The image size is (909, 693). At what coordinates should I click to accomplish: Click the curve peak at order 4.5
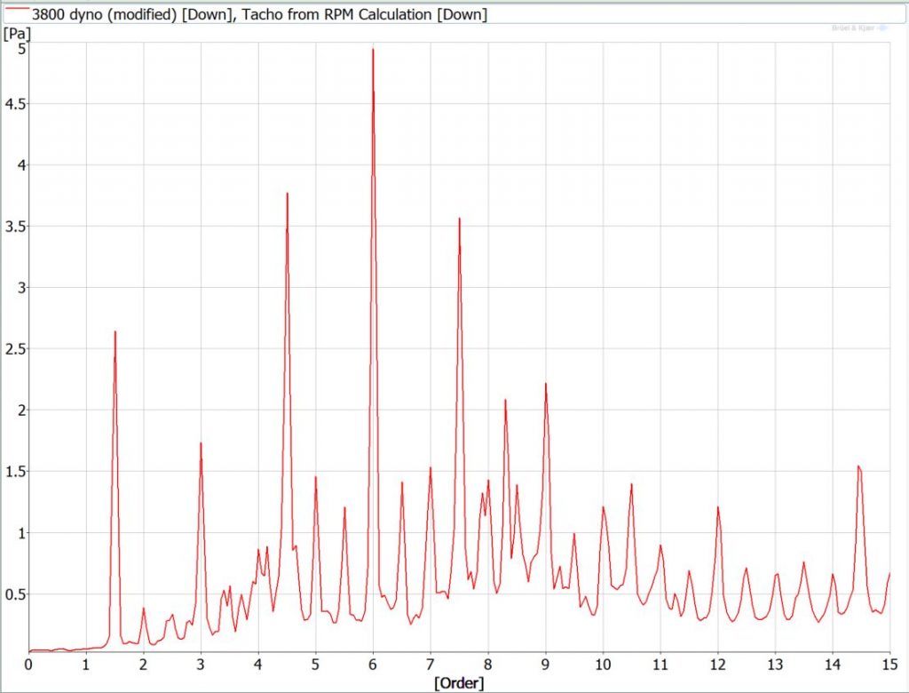coord(287,194)
